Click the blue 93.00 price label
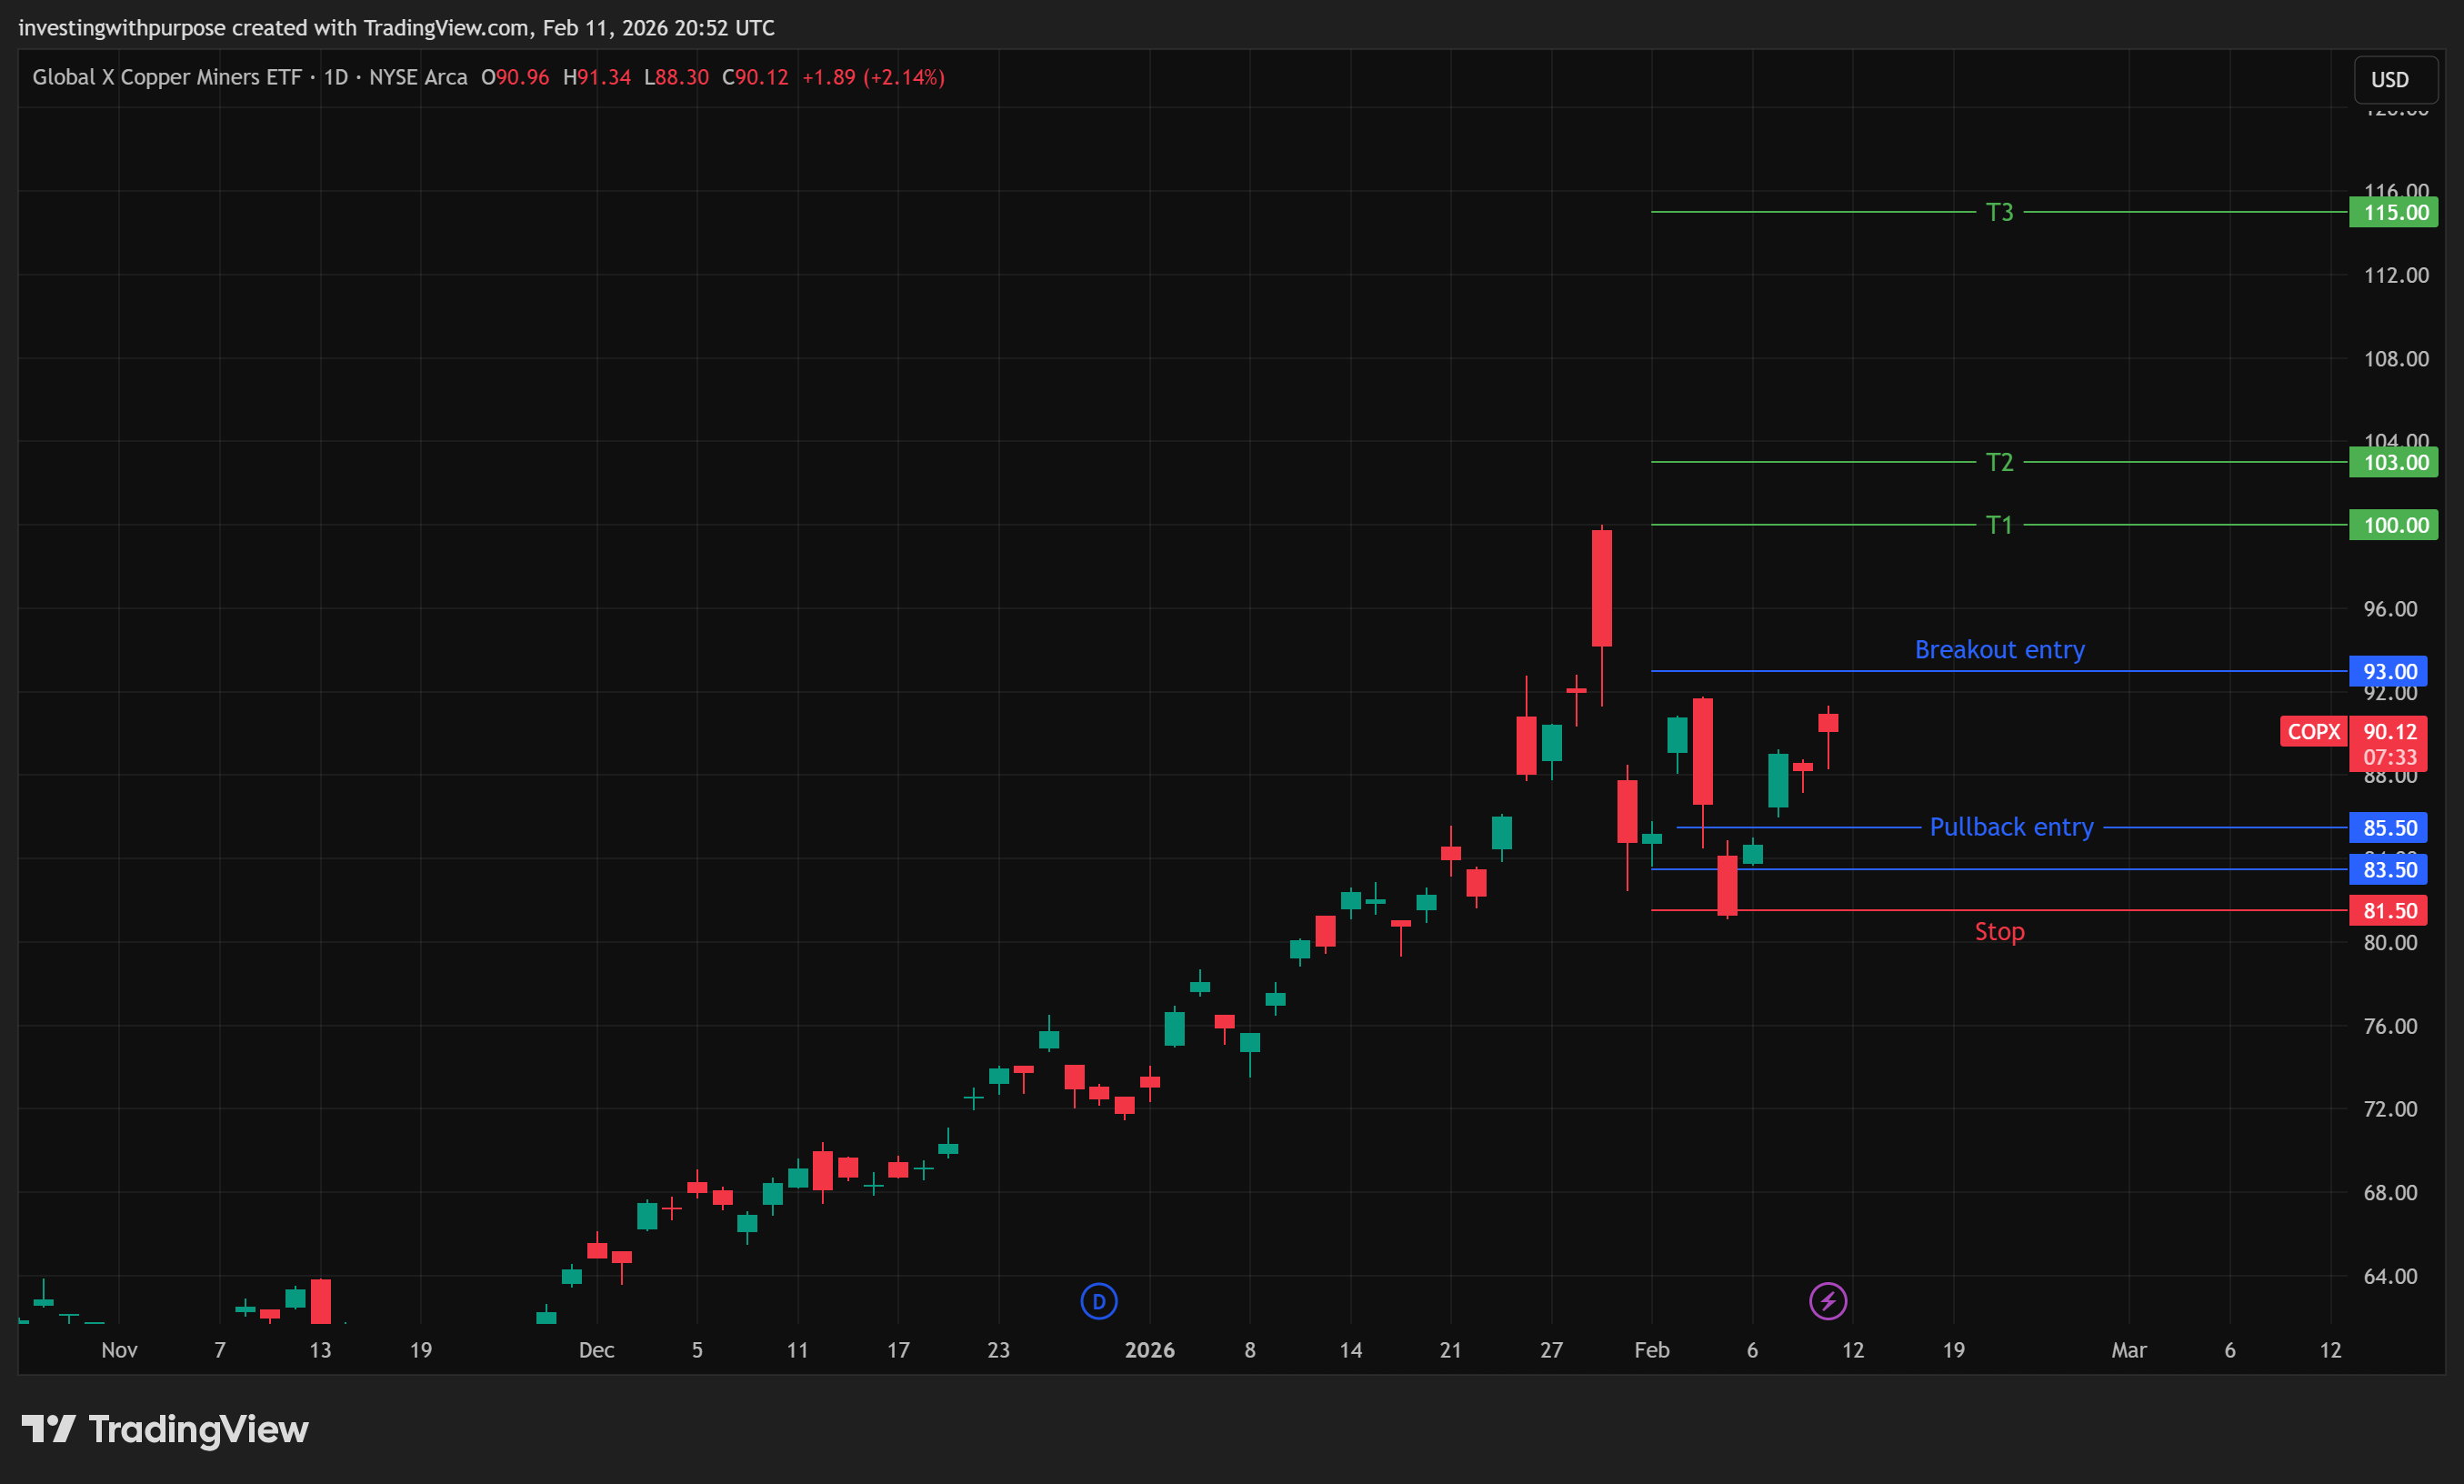 [2388, 671]
